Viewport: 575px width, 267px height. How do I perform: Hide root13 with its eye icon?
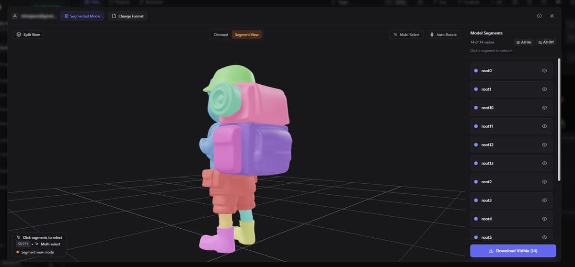[544, 163]
